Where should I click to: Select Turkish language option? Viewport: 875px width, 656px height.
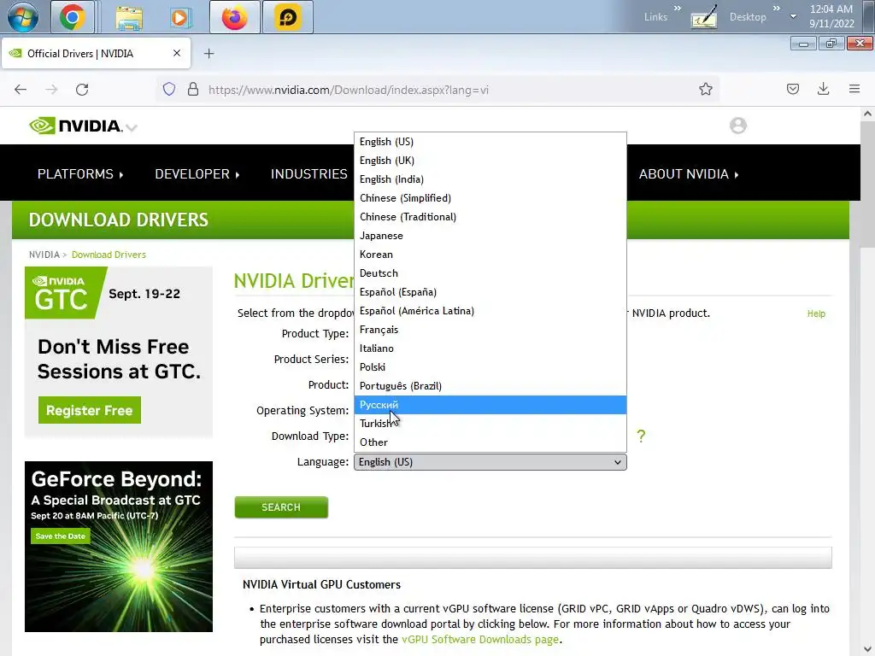[490, 424]
